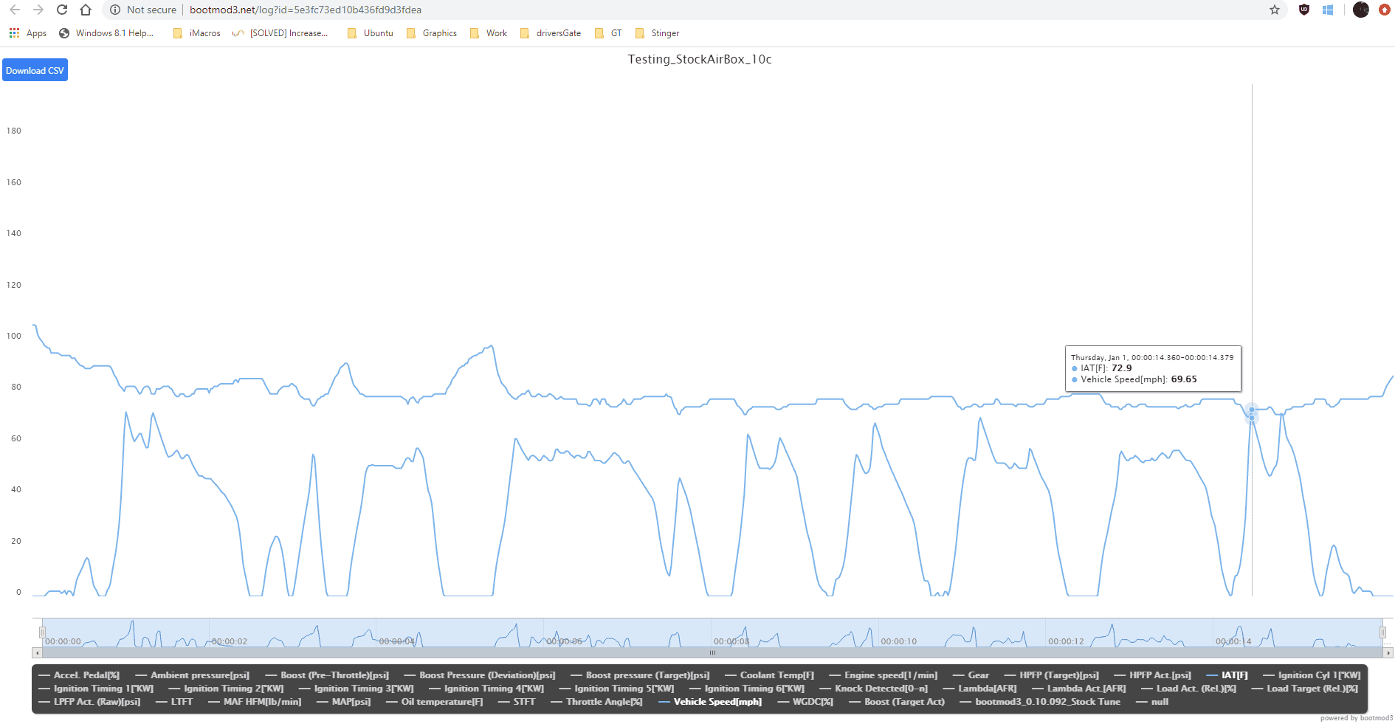This screenshot has height=724, width=1395.
Task: Toggle the STFT series
Action: coord(517,702)
